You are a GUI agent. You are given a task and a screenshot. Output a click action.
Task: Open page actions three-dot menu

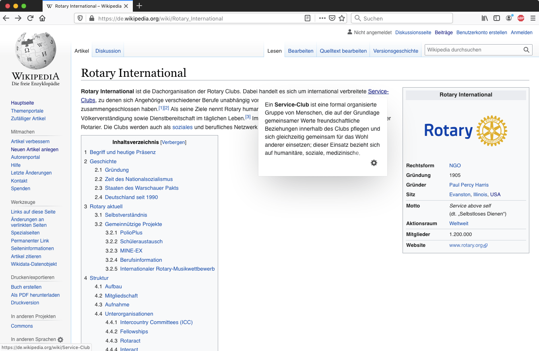[322, 18]
